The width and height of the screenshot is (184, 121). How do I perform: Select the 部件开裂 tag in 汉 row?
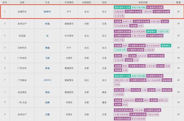pos(119,40)
